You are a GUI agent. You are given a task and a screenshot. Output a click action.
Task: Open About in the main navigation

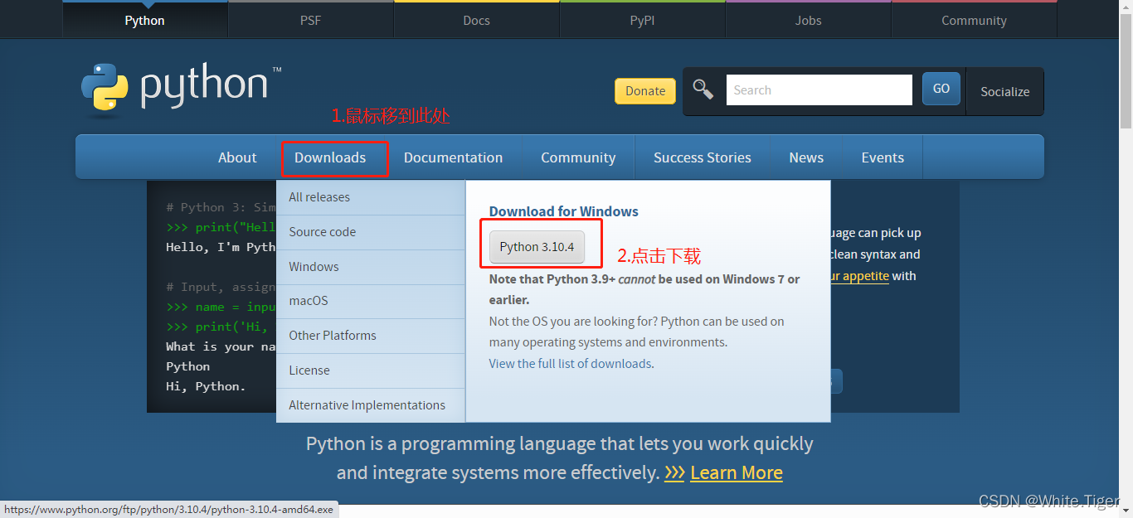click(237, 157)
